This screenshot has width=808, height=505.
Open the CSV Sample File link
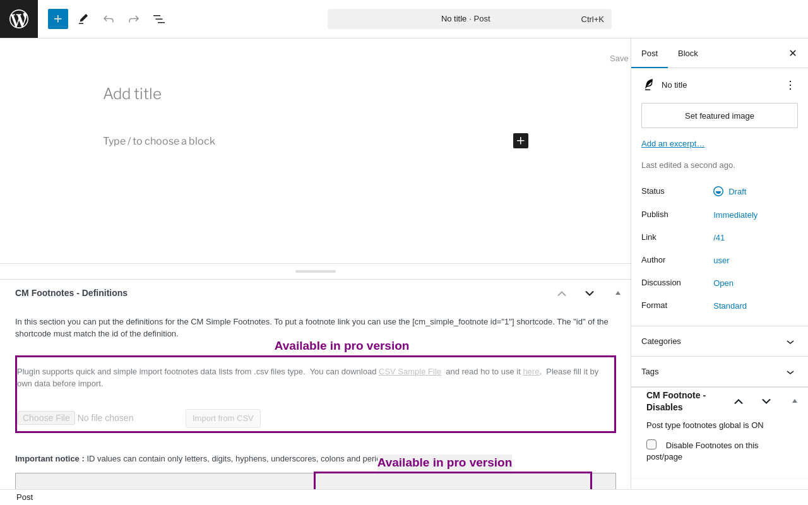click(410, 371)
